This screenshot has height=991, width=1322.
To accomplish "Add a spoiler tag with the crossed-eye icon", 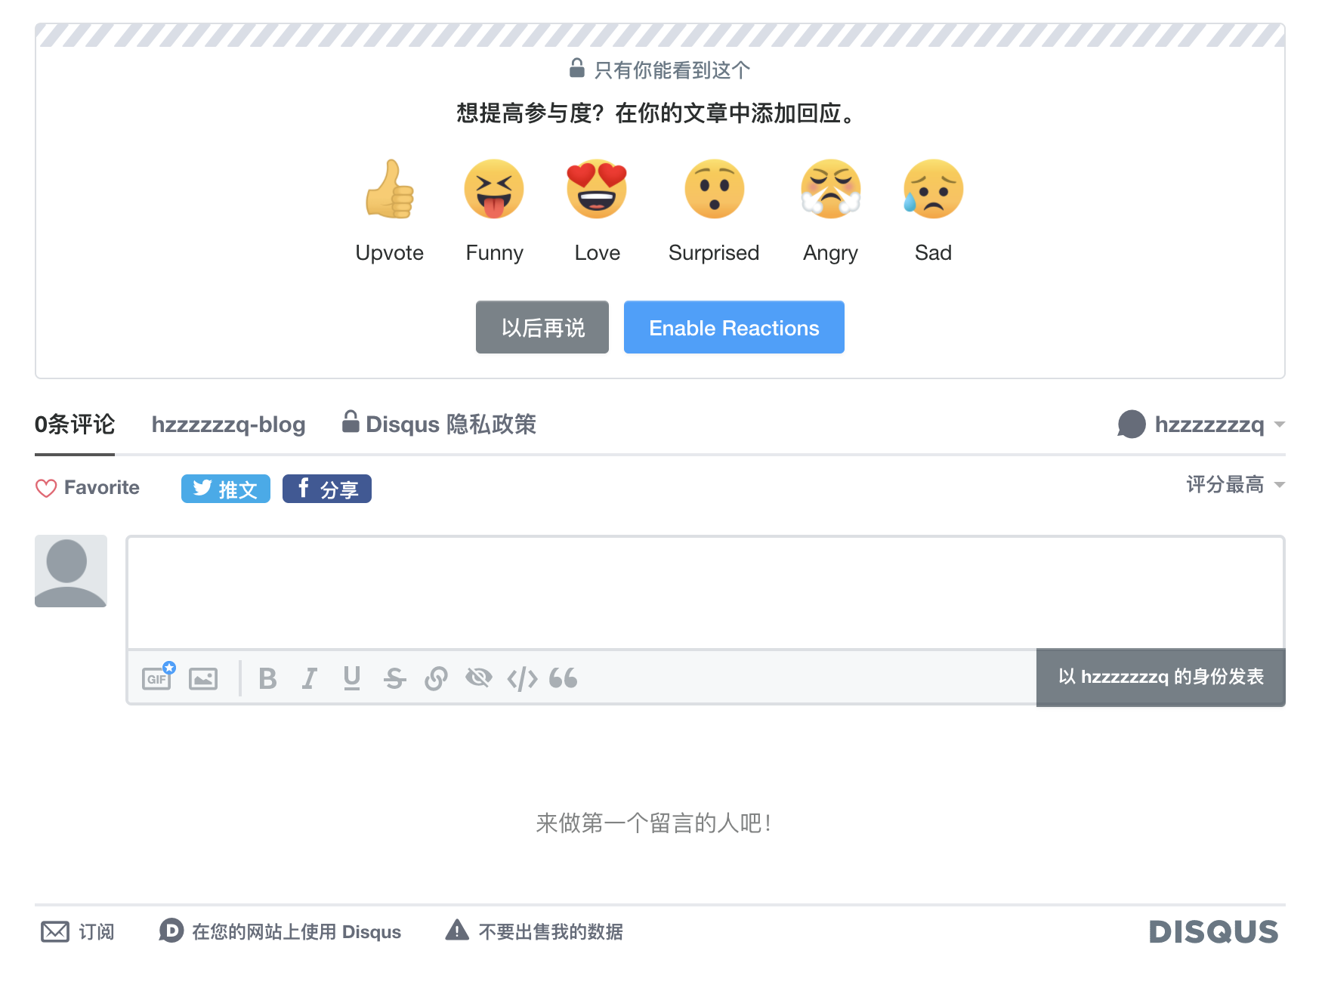I will coord(479,678).
